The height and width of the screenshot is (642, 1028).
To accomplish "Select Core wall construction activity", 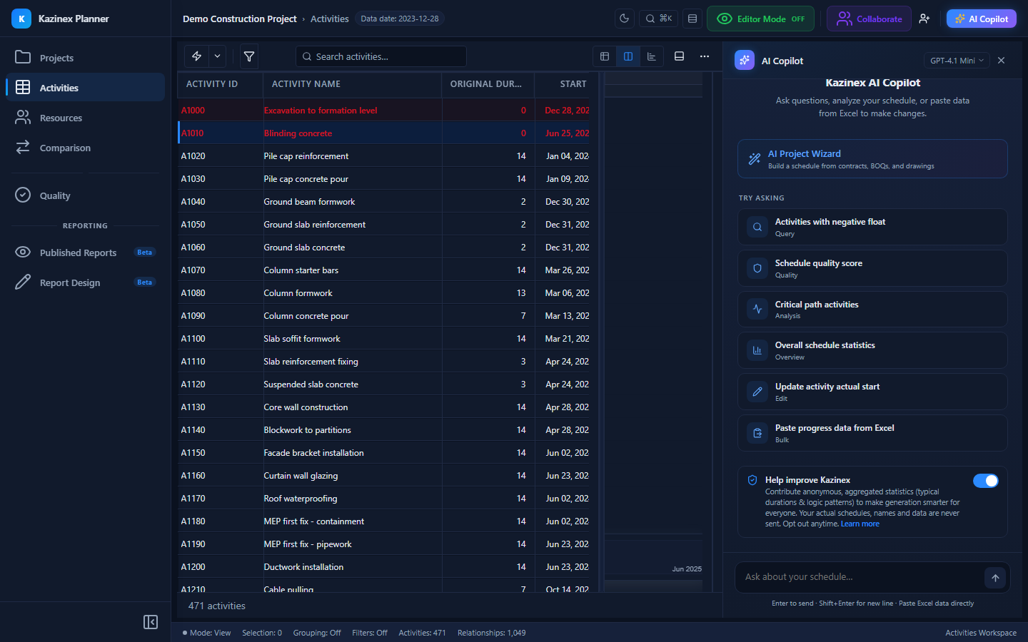I will point(385,407).
